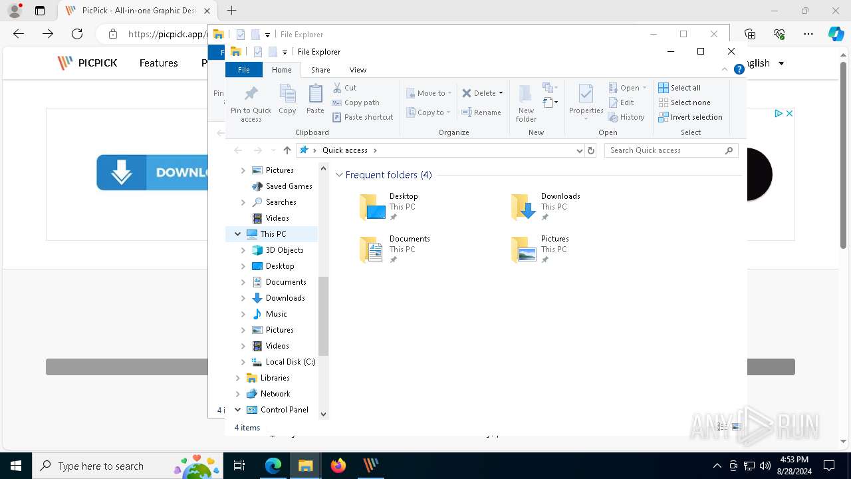Screen dimensions: 851x479
Task: Open PicPick app from the taskbar
Action: pyautogui.click(x=370, y=466)
